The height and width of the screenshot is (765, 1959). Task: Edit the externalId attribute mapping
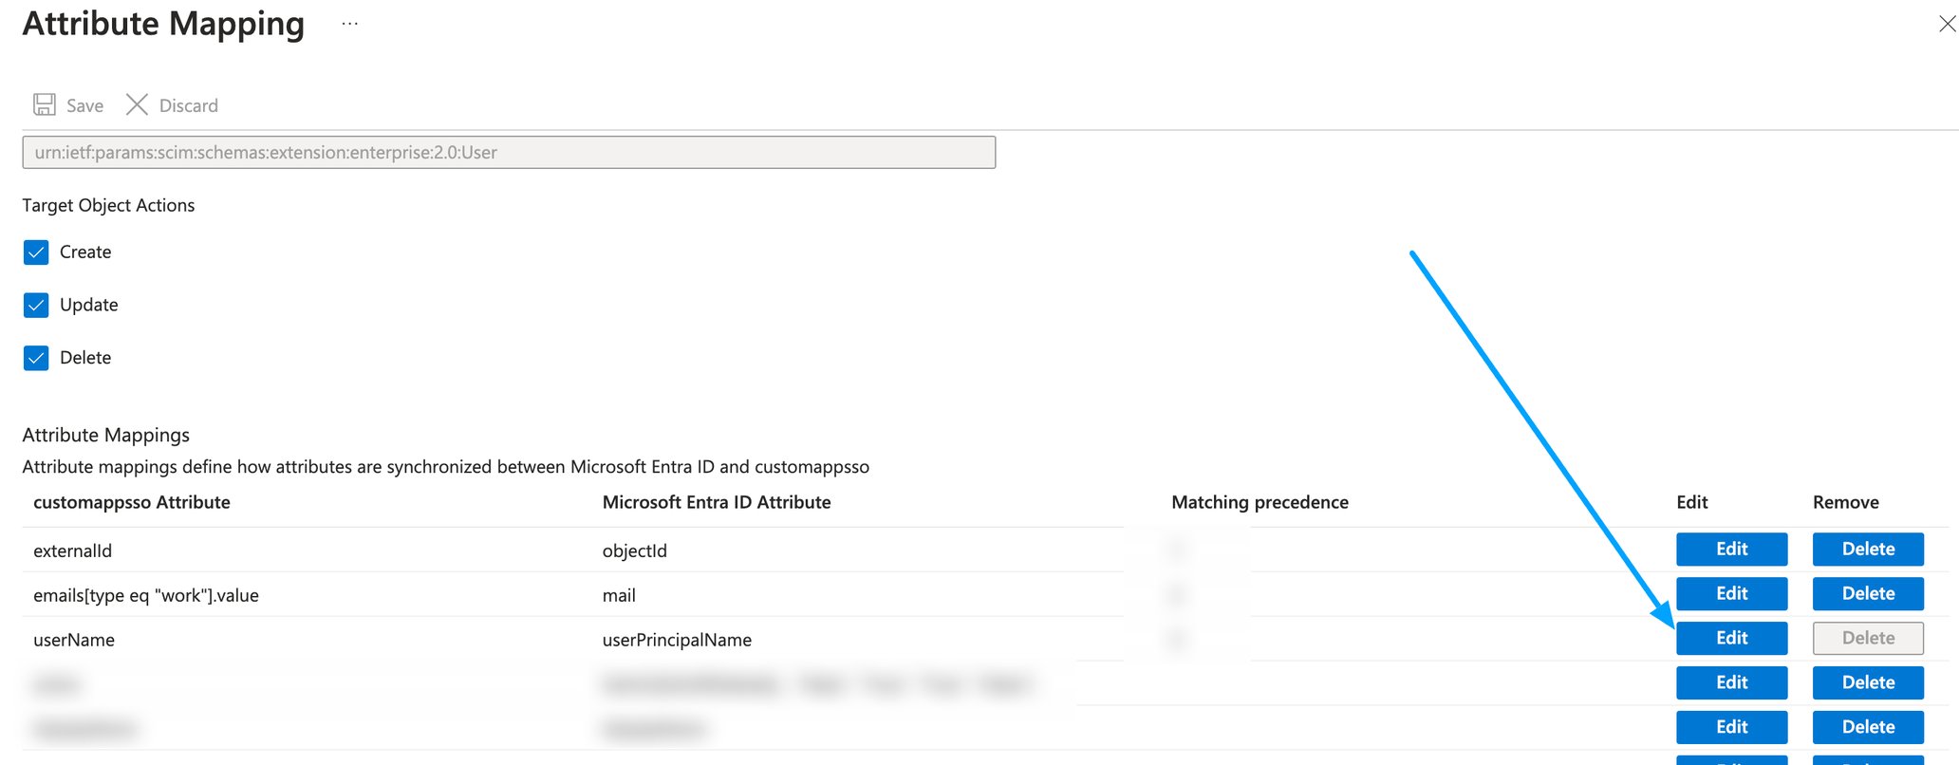click(x=1730, y=549)
